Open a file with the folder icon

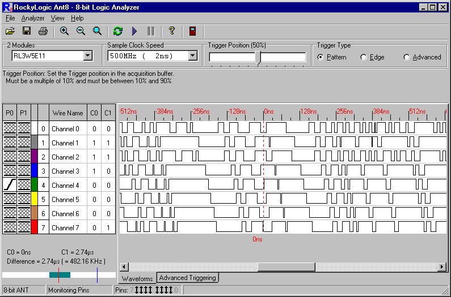(10, 31)
